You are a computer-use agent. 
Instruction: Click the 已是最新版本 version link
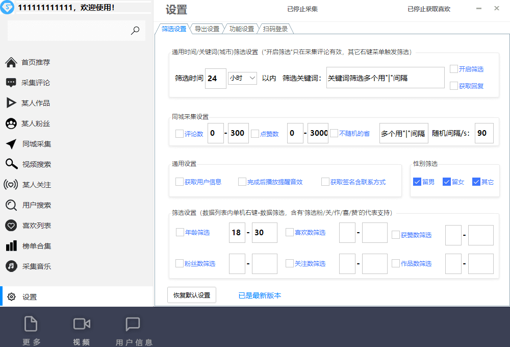[x=261, y=295]
